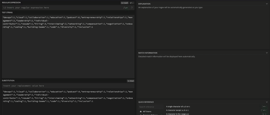Click the [^abc] token sample
The image size is (270, 115).
264,110
